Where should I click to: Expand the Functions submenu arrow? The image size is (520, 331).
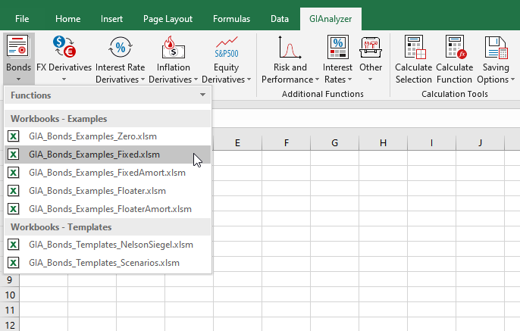coord(202,95)
